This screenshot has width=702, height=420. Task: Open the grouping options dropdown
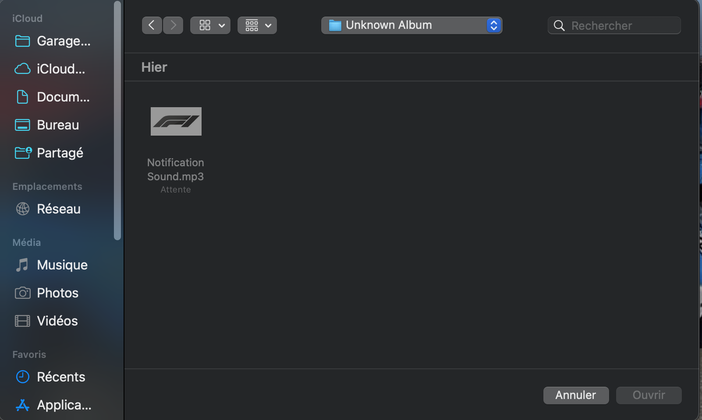click(257, 25)
